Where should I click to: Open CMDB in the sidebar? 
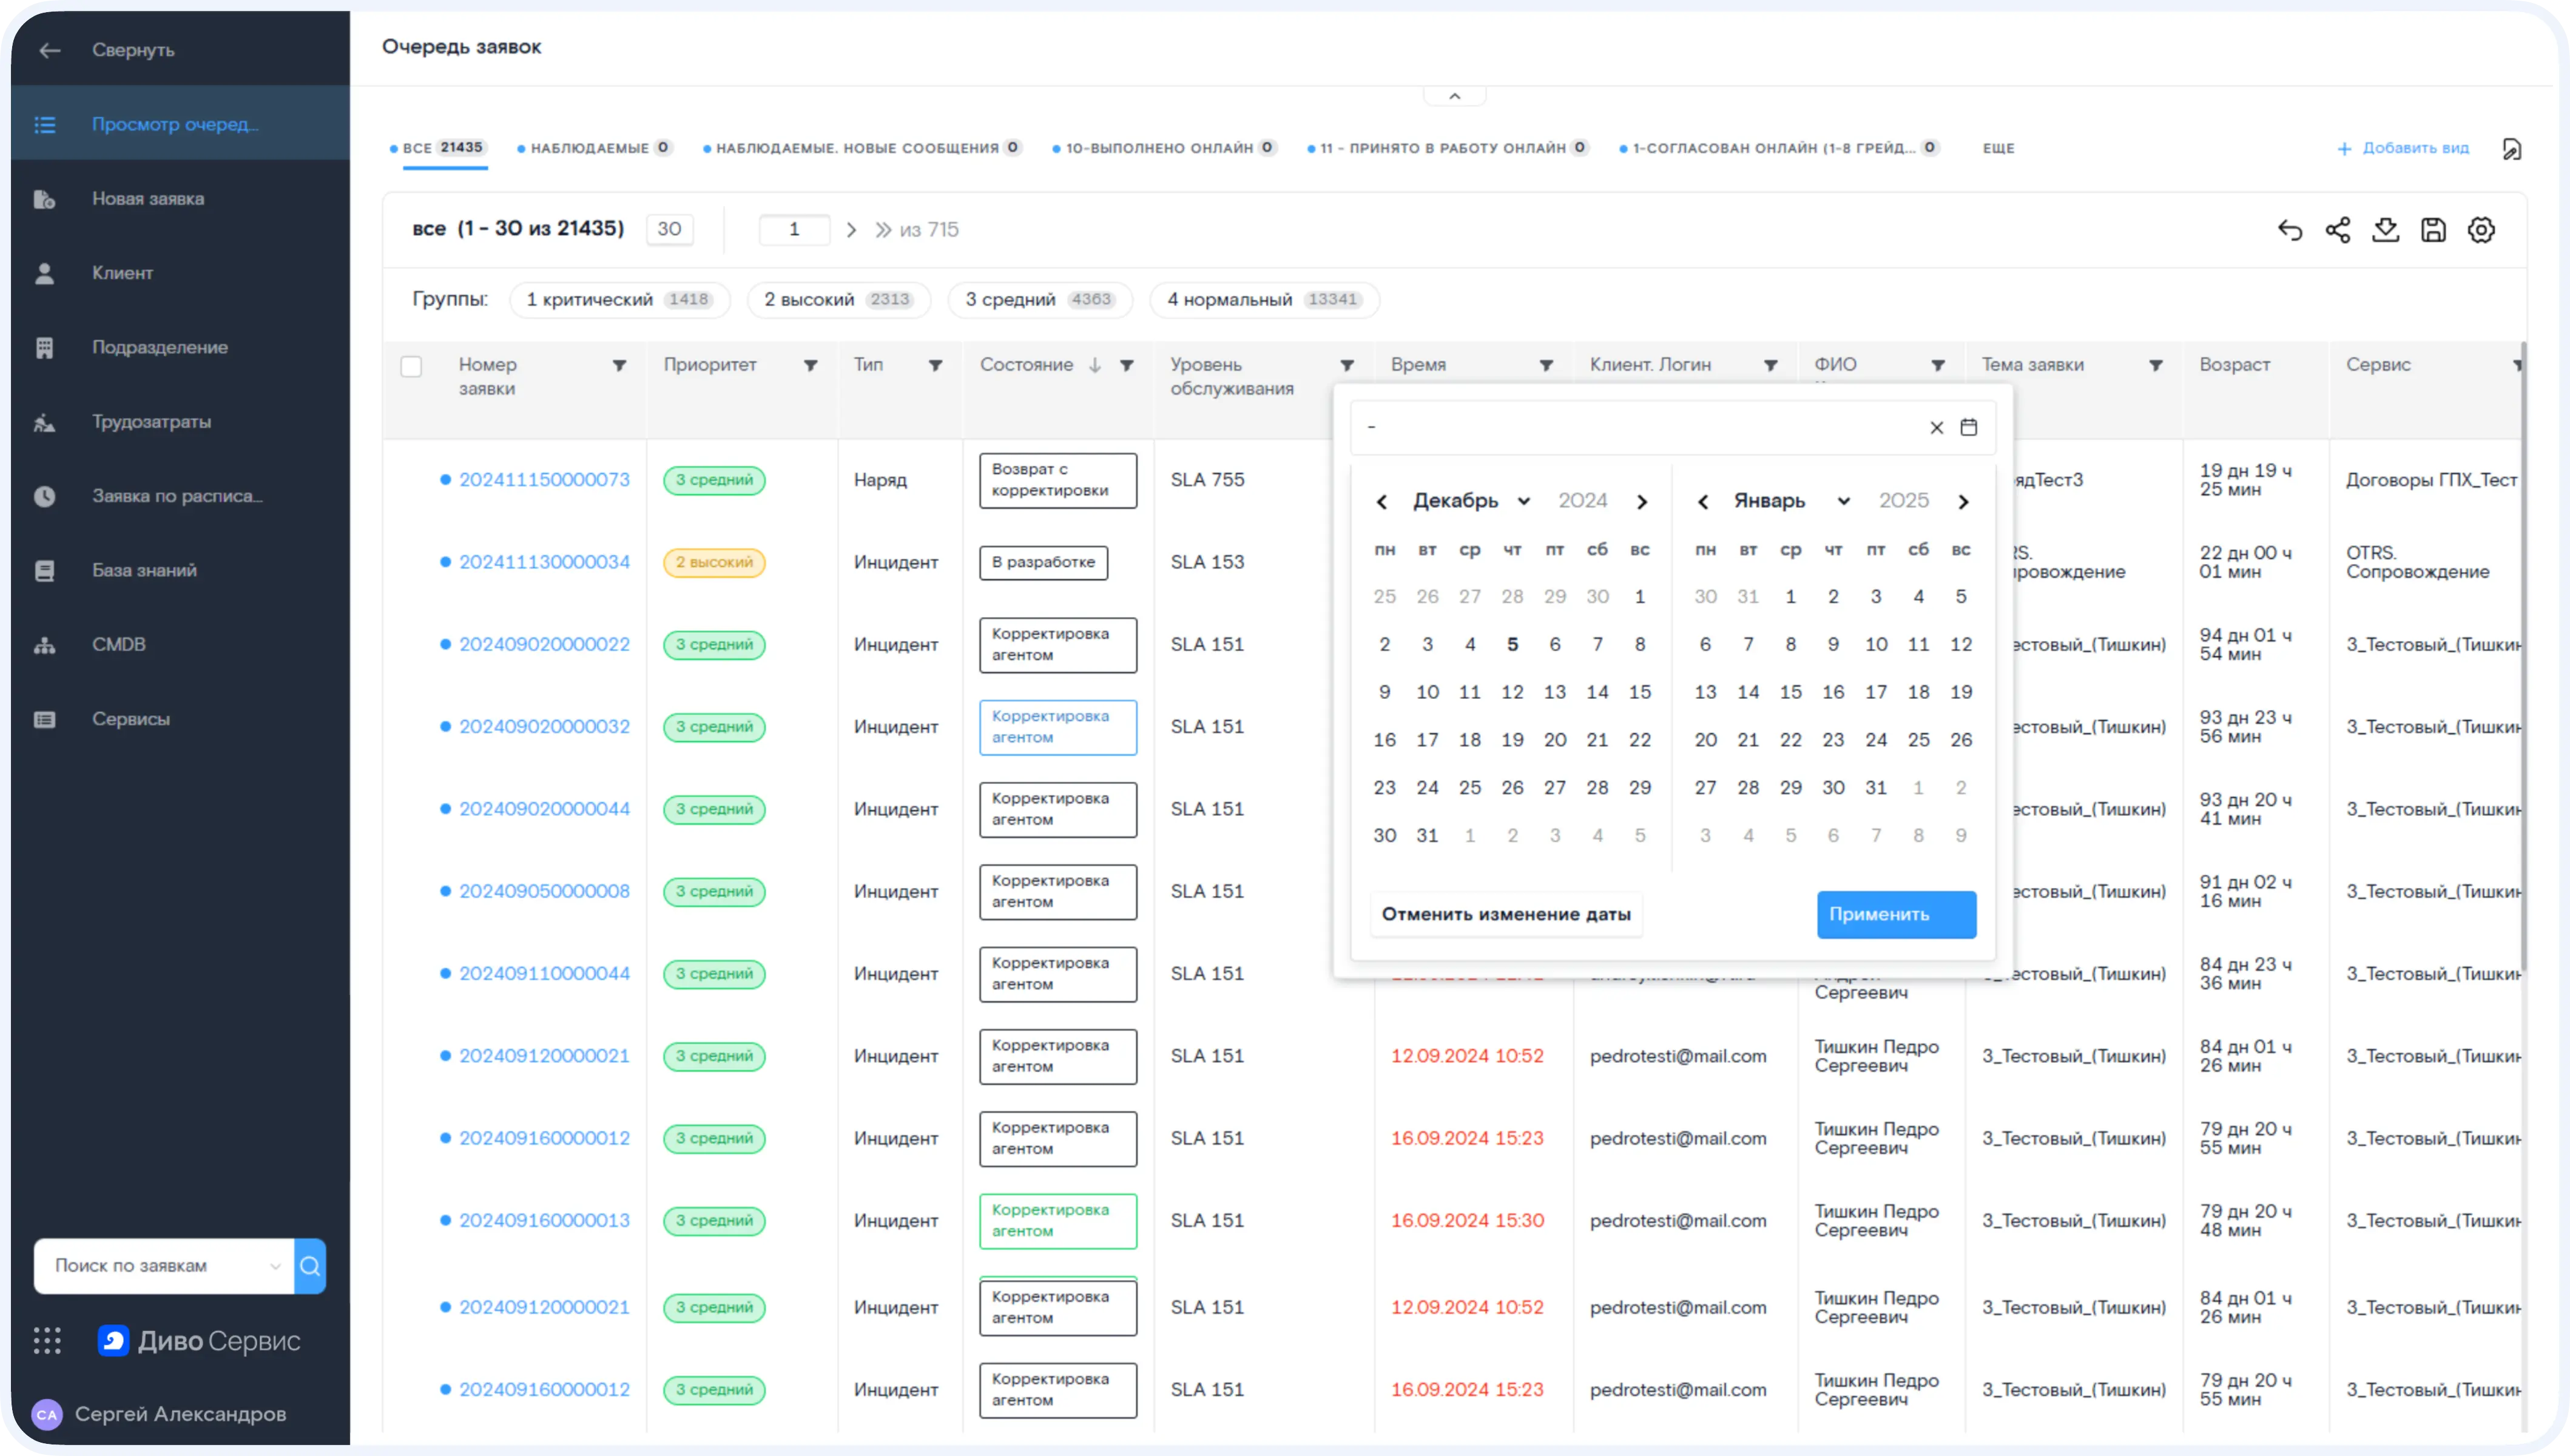118,645
